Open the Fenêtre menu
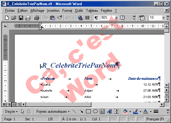The image size is (171, 123). tap(106, 11)
